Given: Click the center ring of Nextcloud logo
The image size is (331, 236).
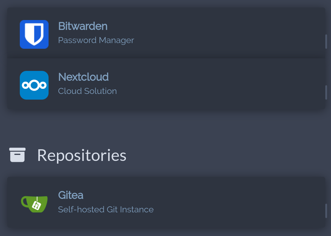Looking at the screenshot, I should tap(34, 86).
